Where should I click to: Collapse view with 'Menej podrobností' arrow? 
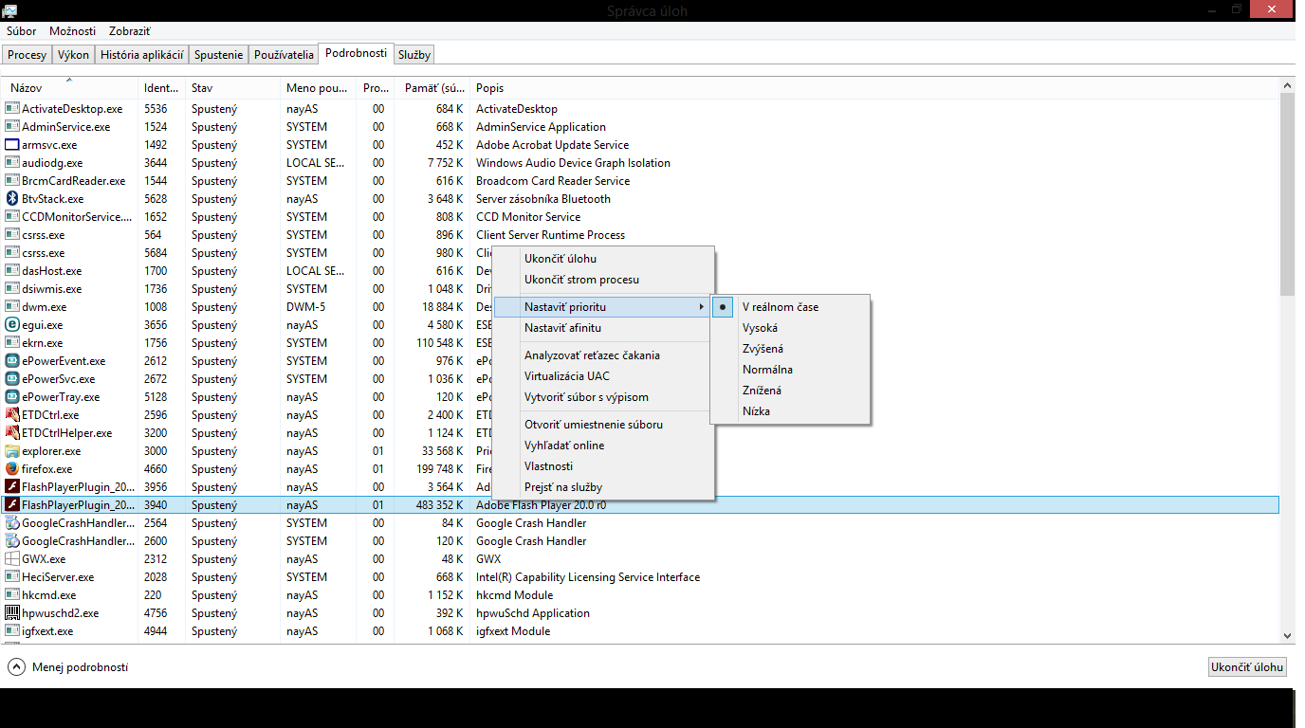click(x=17, y=667)
